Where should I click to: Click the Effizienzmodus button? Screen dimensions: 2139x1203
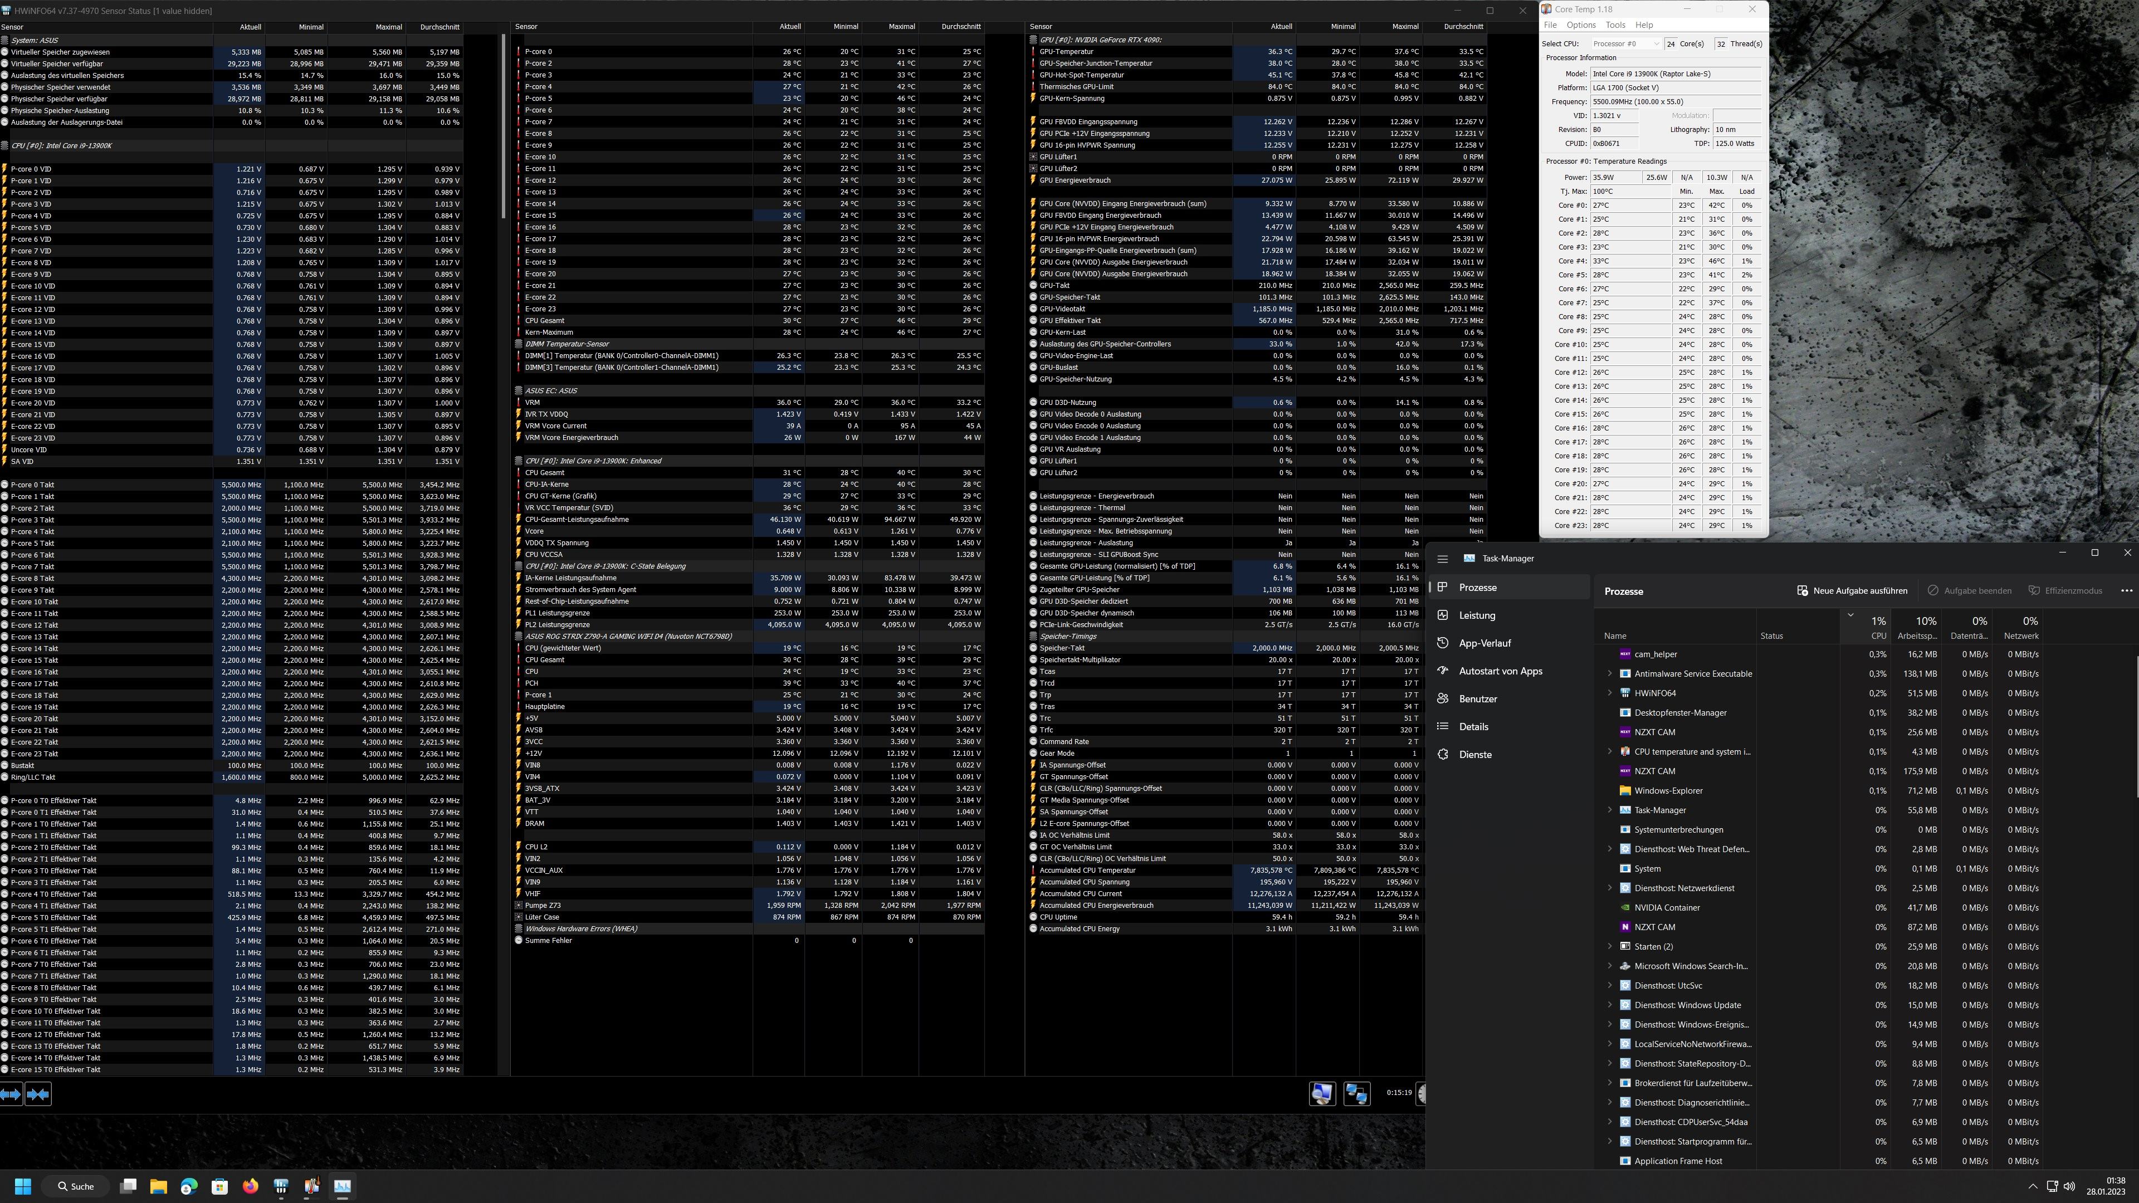[x=2065, y=591]
